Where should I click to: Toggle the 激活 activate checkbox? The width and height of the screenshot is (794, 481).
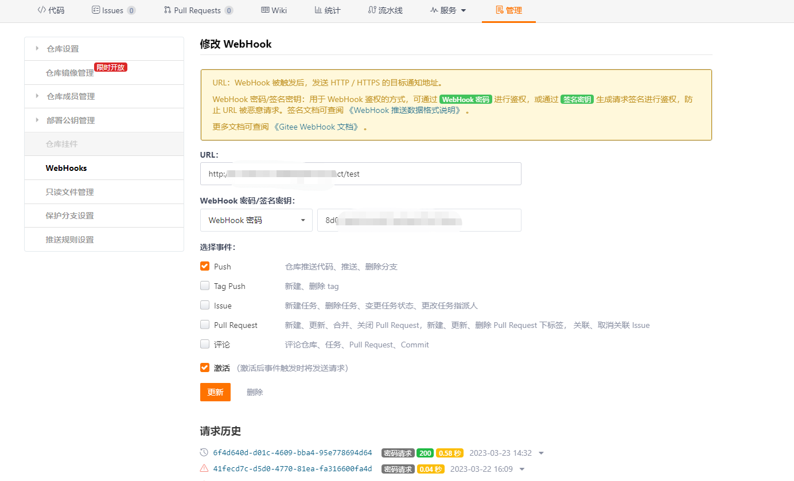(x=205, y=367)
